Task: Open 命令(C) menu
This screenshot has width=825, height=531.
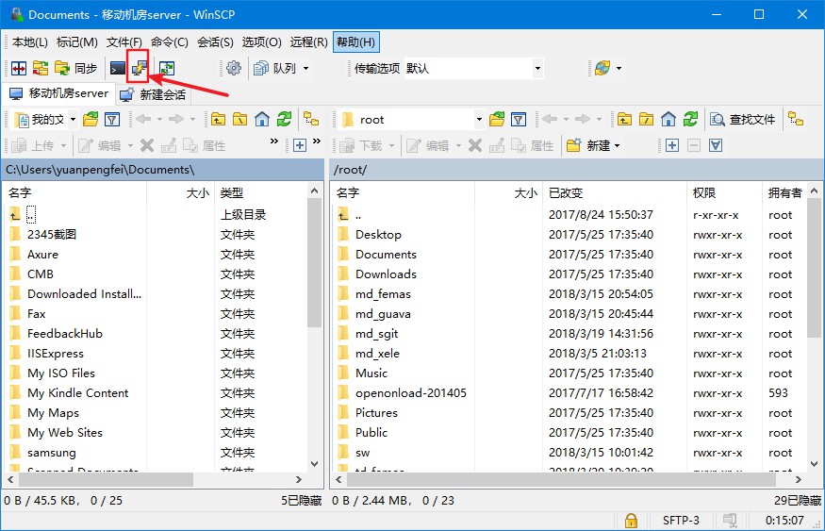Action: [170, 42]
